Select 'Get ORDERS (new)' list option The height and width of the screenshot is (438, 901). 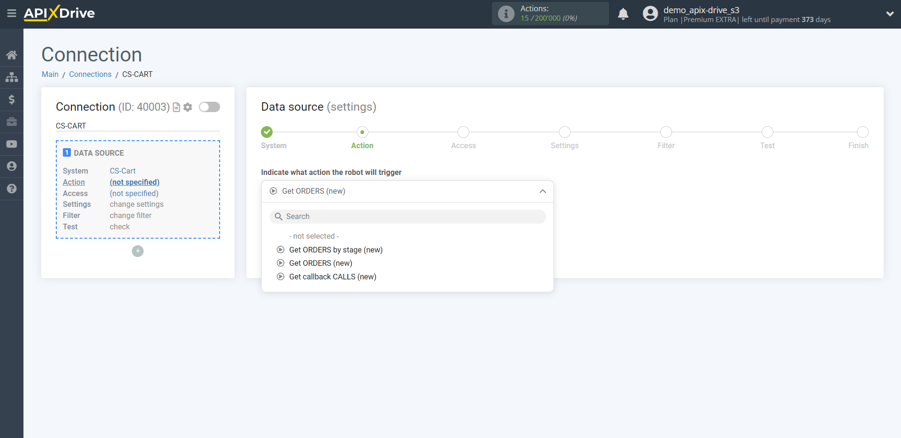321,263
